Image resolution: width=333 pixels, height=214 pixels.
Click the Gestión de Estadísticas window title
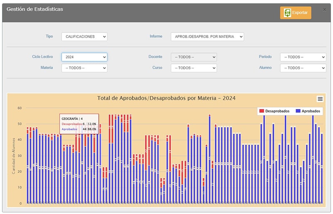(35, 9)
